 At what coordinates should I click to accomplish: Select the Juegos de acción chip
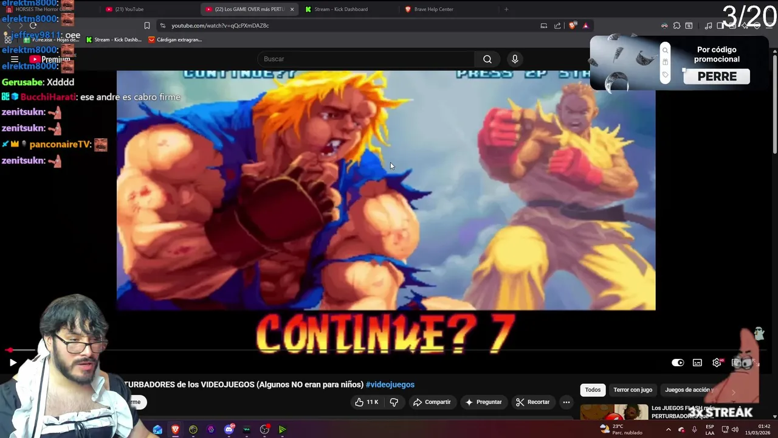[689, 390]
